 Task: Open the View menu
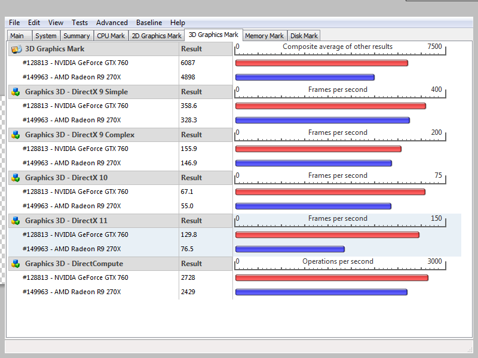point(56,23)
